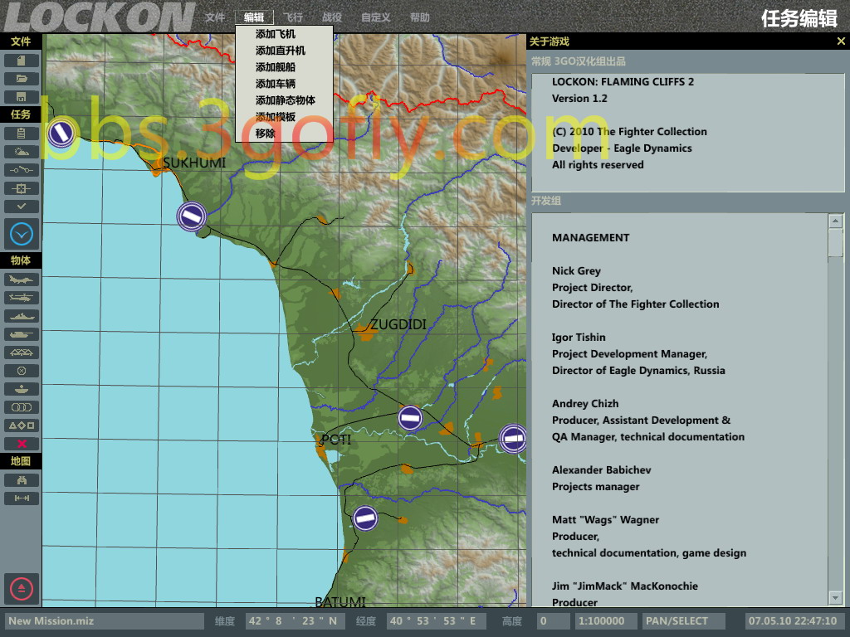Select the bridge static object icon
The width and height of the screenshot is (850, 637).
(21, 353)
